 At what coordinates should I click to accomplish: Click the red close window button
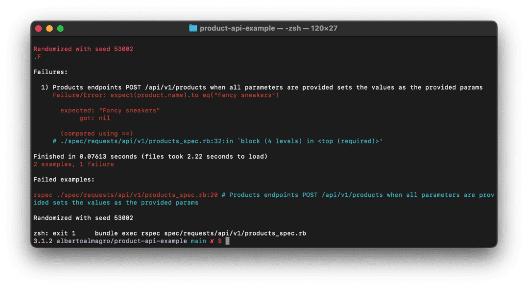click(x=38, y=29)
